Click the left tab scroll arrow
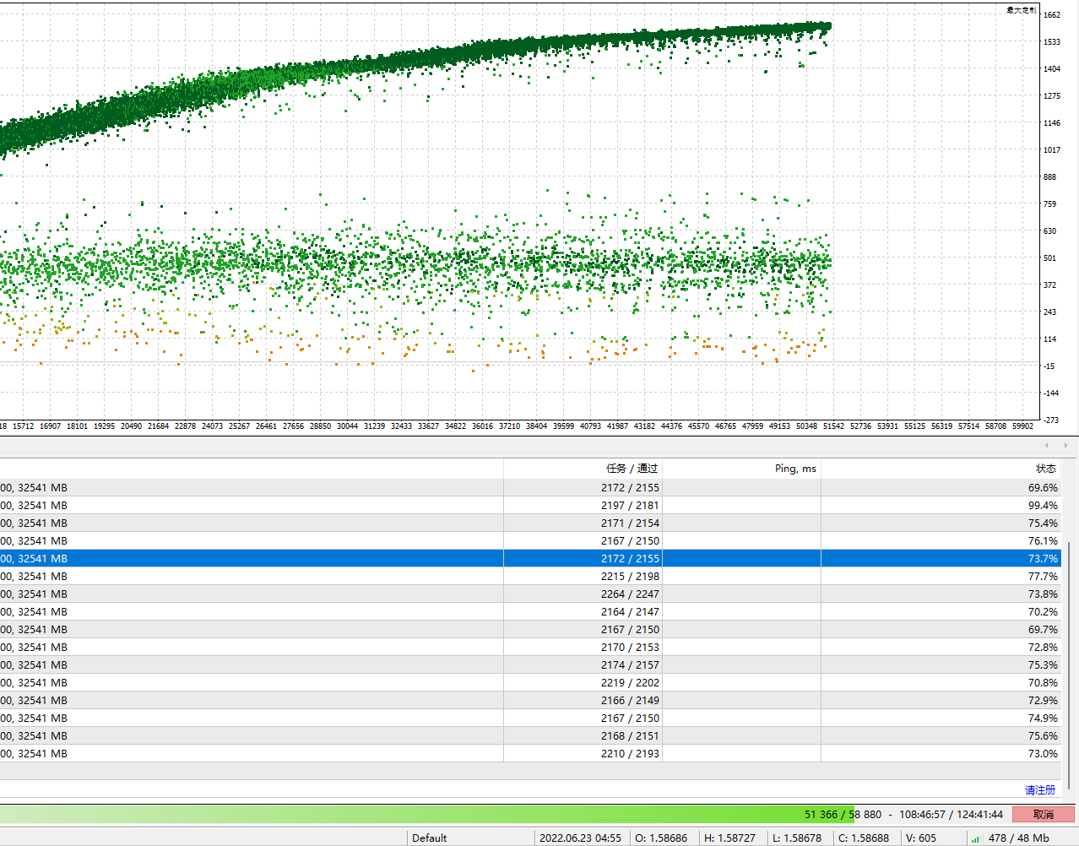This screenshot has width=1079, height=846. pos(1047,445)
